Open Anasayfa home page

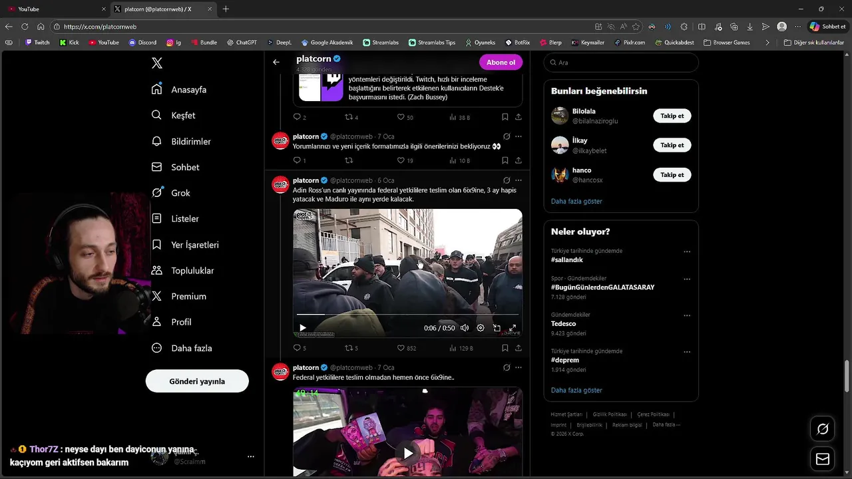click(x=179, y=89)
